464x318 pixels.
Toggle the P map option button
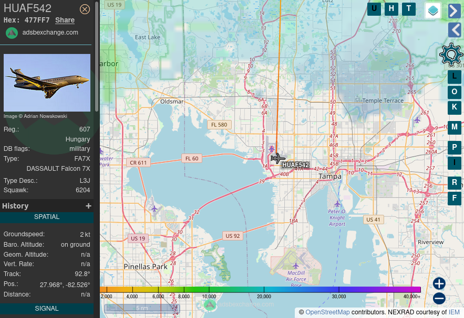(454, 147)
